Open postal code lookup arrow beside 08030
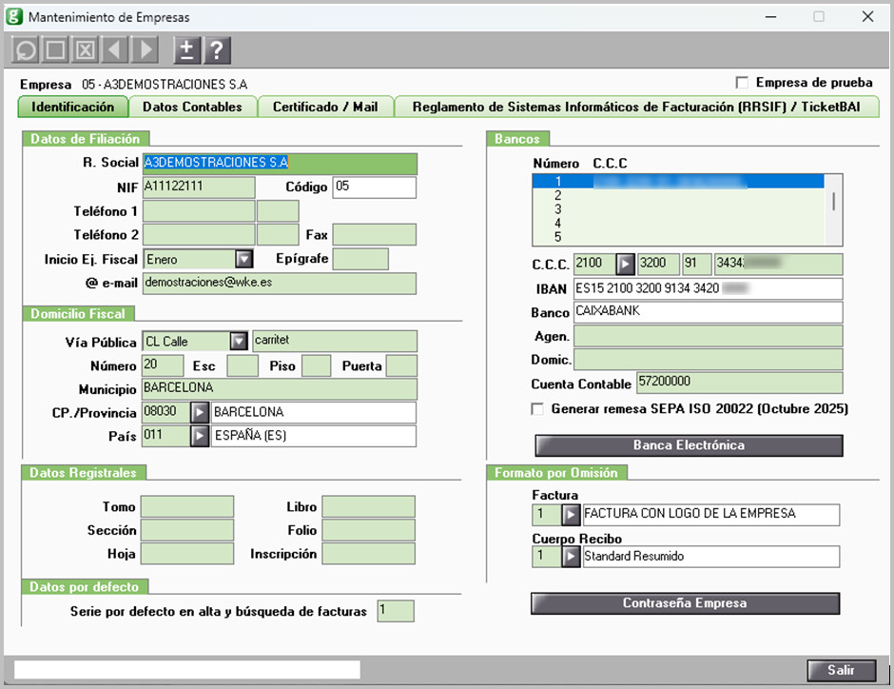The height and width of the screenshot is (689, 894). tap(200, 412)
